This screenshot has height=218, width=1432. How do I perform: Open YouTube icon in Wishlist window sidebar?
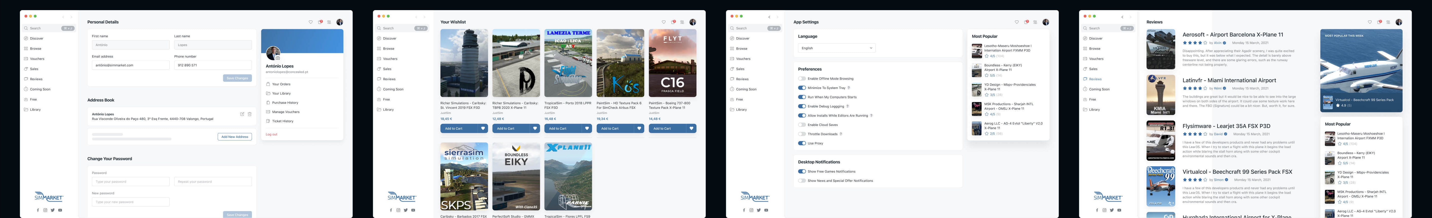coord(413,210)
